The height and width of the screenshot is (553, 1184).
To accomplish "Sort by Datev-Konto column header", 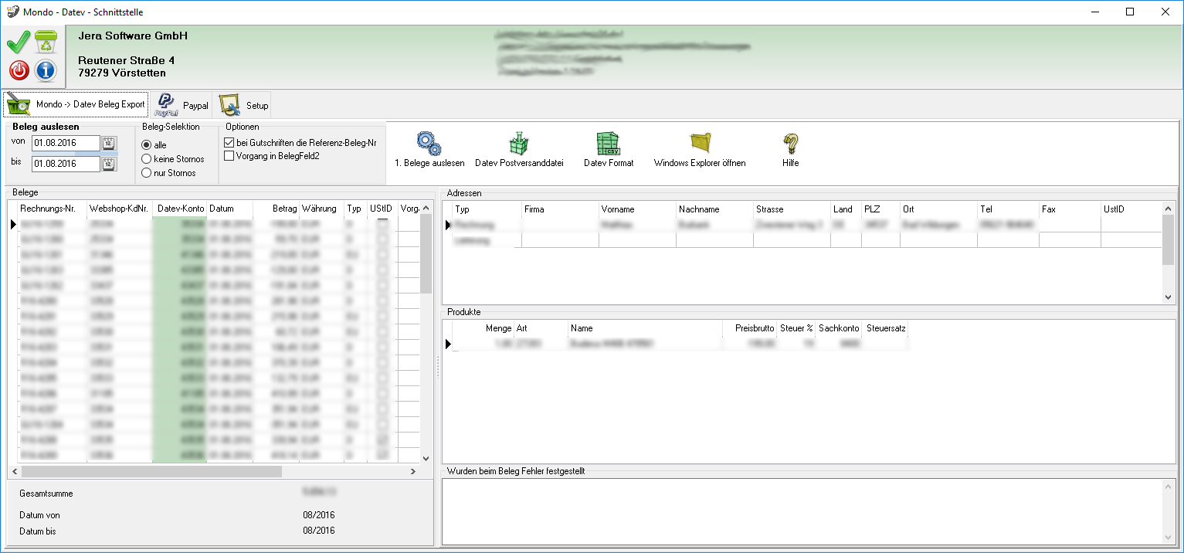I will click(180, 209).
